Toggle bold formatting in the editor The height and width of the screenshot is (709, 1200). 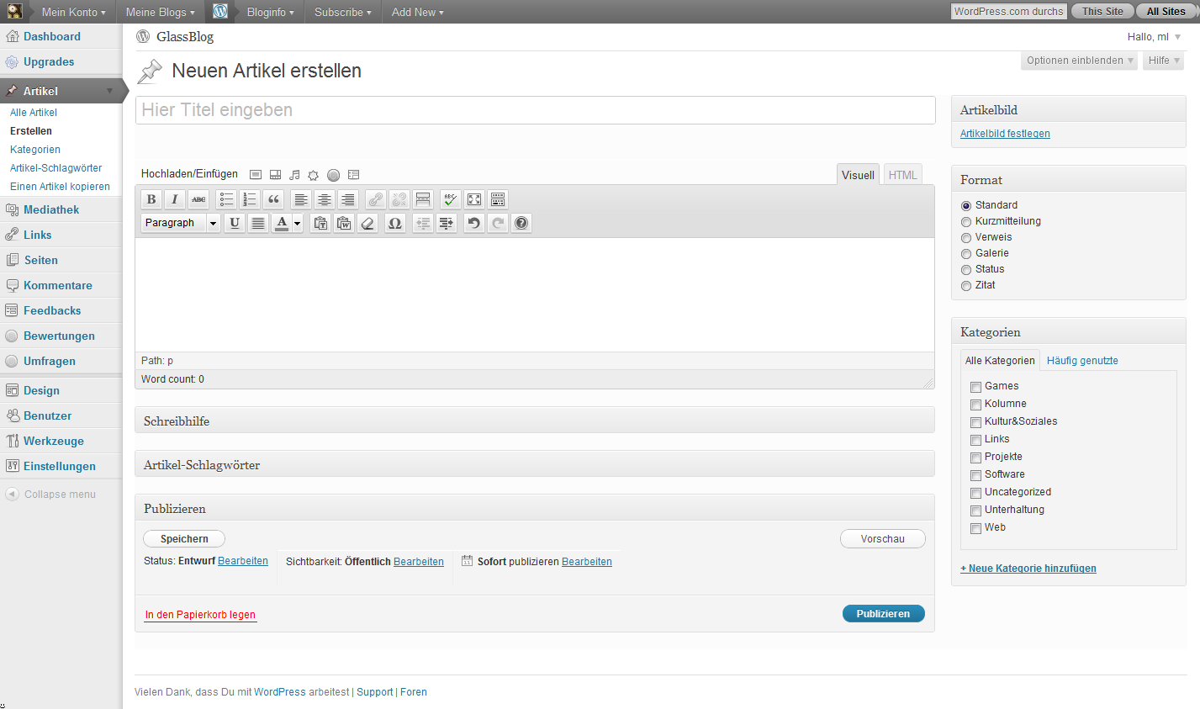click(x=151, y=199)
